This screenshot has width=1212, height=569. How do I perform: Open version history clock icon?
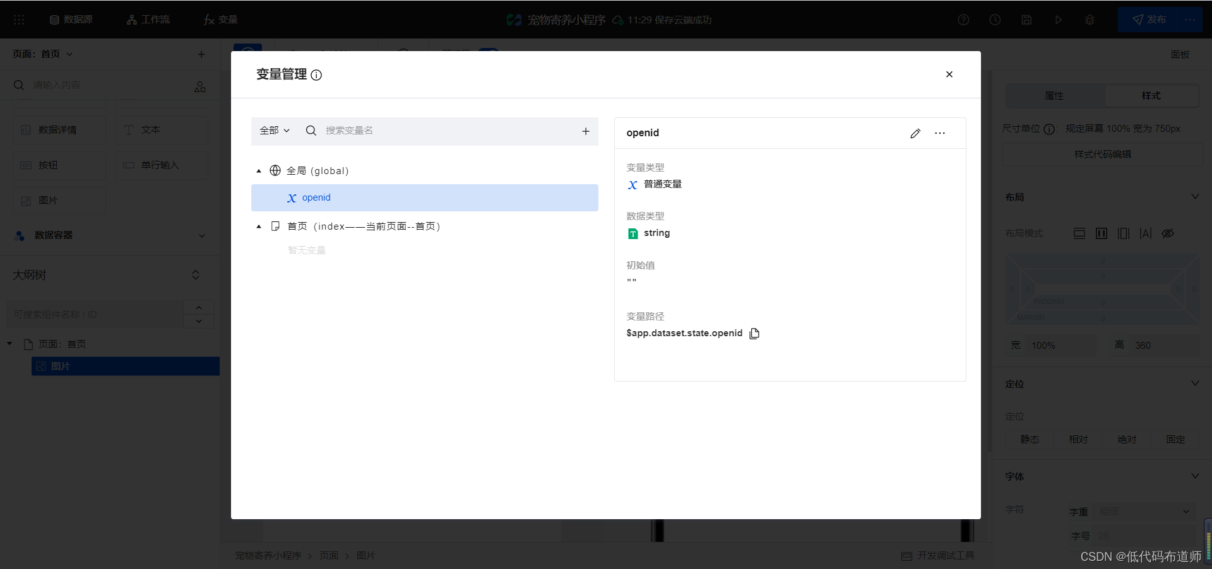[x=995, y=20]
